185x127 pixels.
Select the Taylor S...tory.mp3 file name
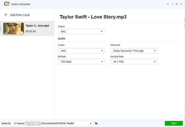[37, 26]
